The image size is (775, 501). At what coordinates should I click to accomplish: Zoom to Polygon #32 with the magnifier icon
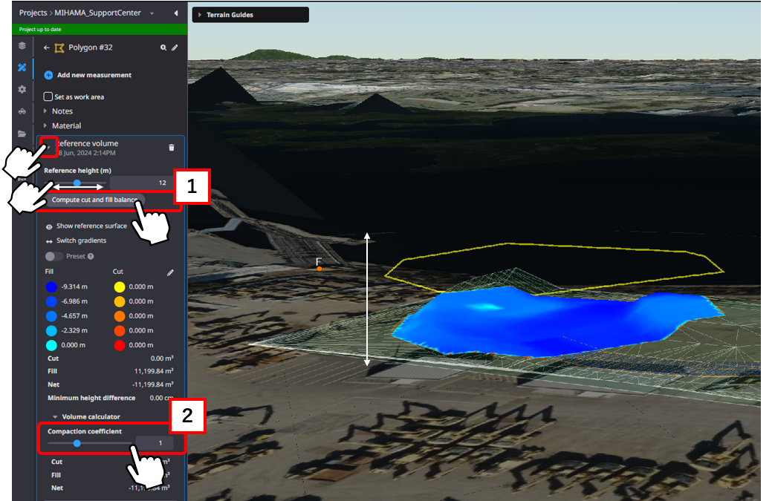(x=163, y=48)
